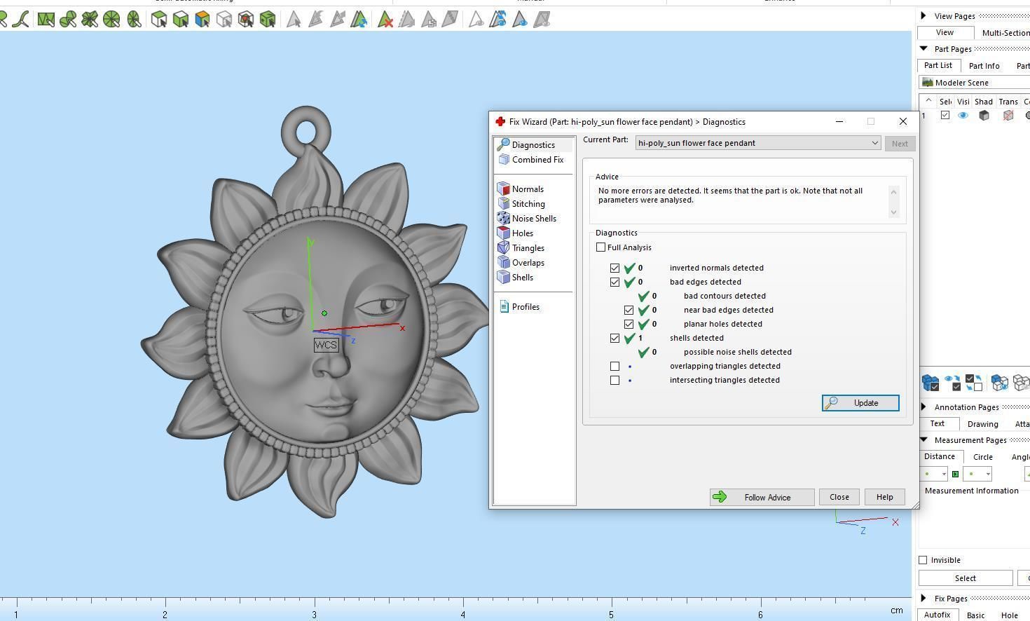Open the Normals fix page in wizard
The image size is (1030, 621).
pyautogui.click(x=528, y=189)
